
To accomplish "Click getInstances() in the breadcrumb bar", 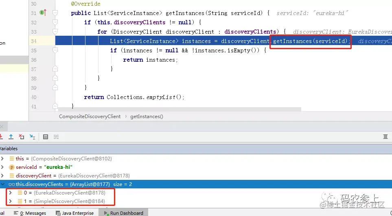I will [x=147, y=117].
